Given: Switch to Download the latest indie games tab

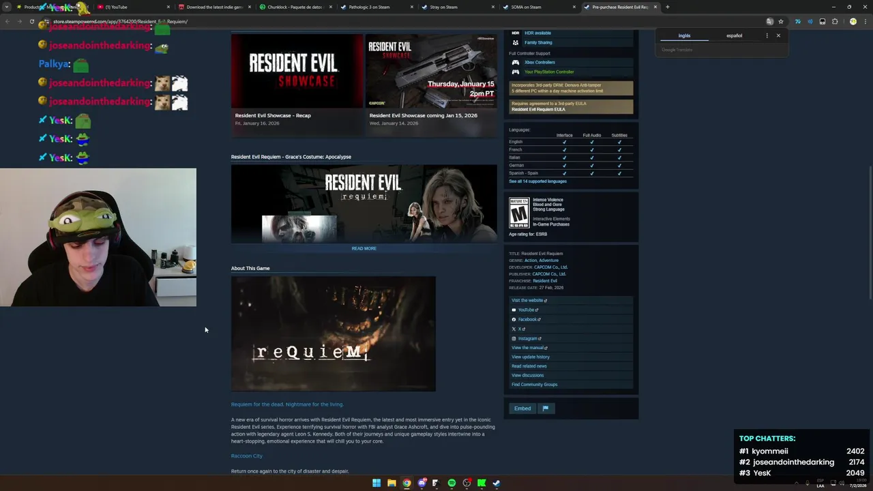Looking at the screenshot, I should tap(213, 7).
